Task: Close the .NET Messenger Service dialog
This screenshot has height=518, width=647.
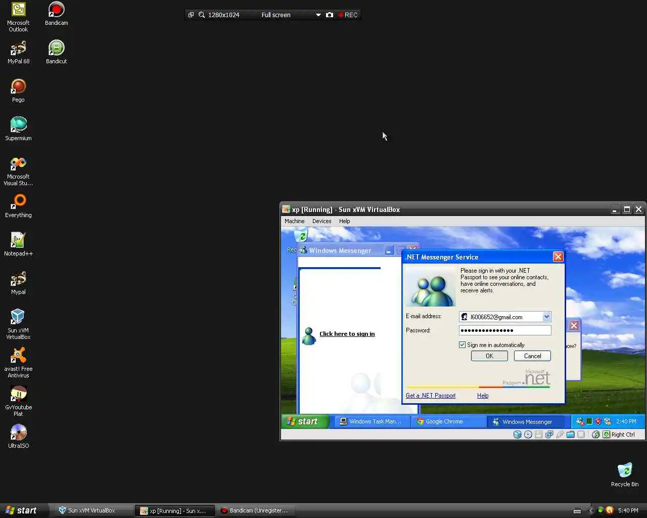Action: point(558,257)
